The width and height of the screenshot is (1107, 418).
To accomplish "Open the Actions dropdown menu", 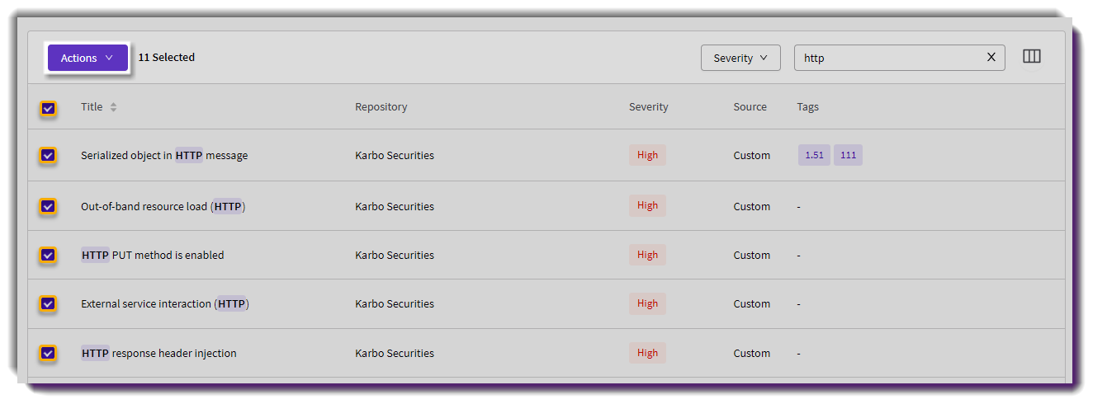I will (88, 58).
